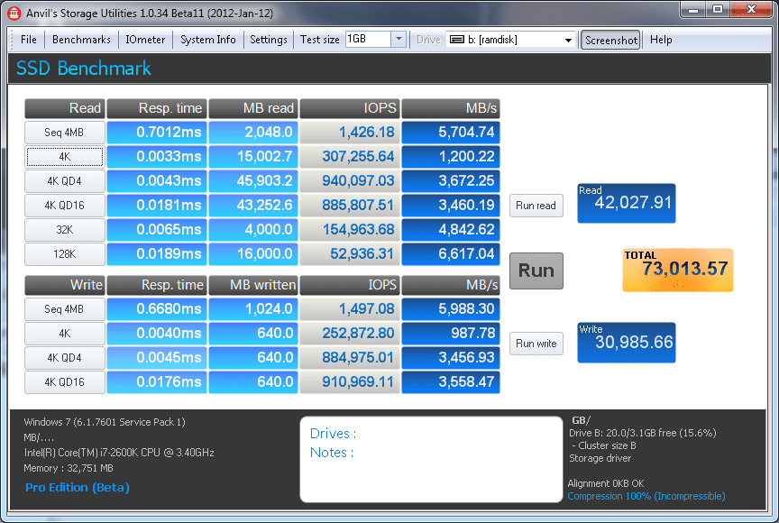Click the Read score box 42,027.91
779x523 pixels.
pyautogui.click(x=627, y=203)
